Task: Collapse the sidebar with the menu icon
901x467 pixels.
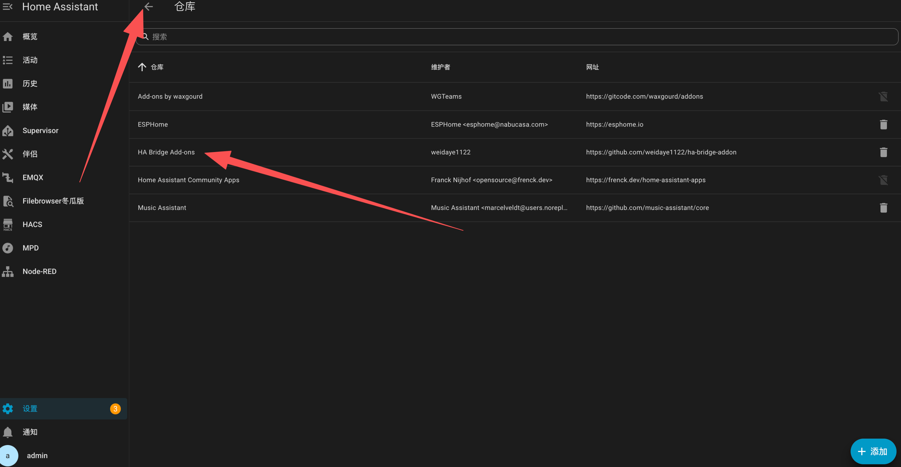Action: coord(8,7)
